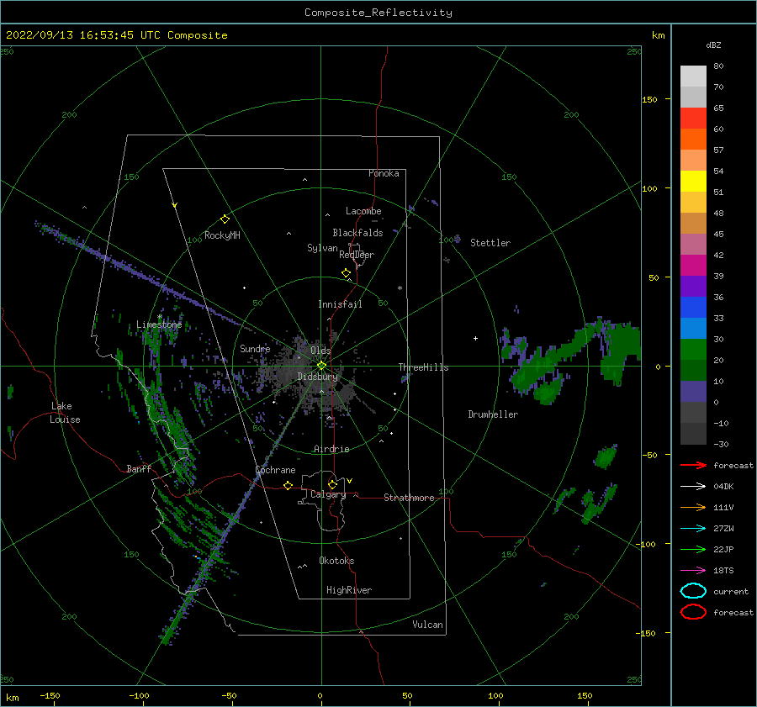This screenshot has height=707, width=757.
Task: Click the 42 dBZ magenta color swatch
Action: [x=693, y=266]
